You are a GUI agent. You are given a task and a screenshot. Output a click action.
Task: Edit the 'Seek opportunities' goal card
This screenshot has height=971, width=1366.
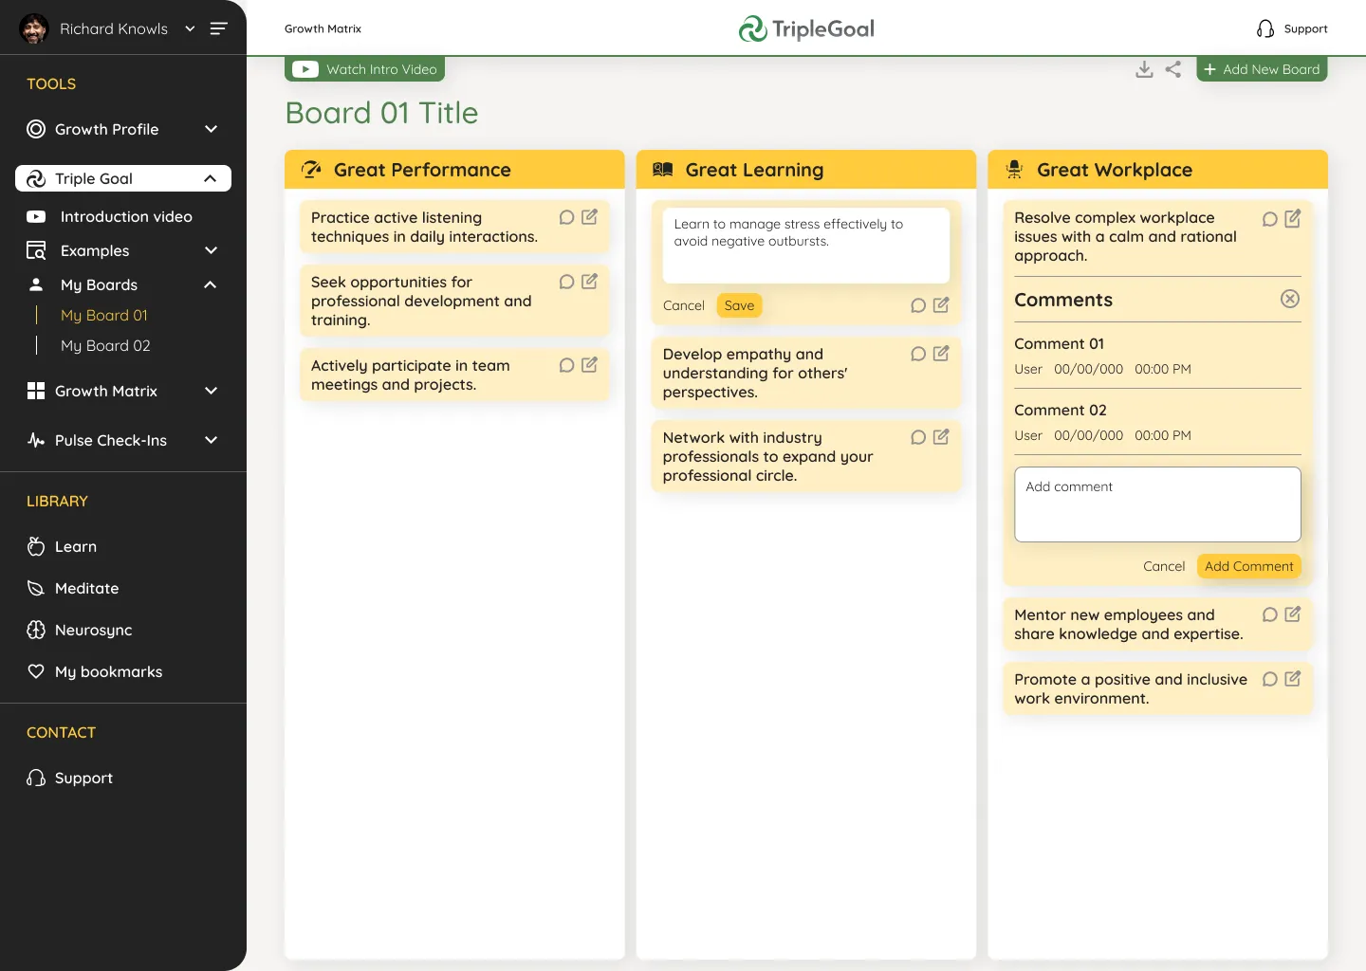(589, 282)
